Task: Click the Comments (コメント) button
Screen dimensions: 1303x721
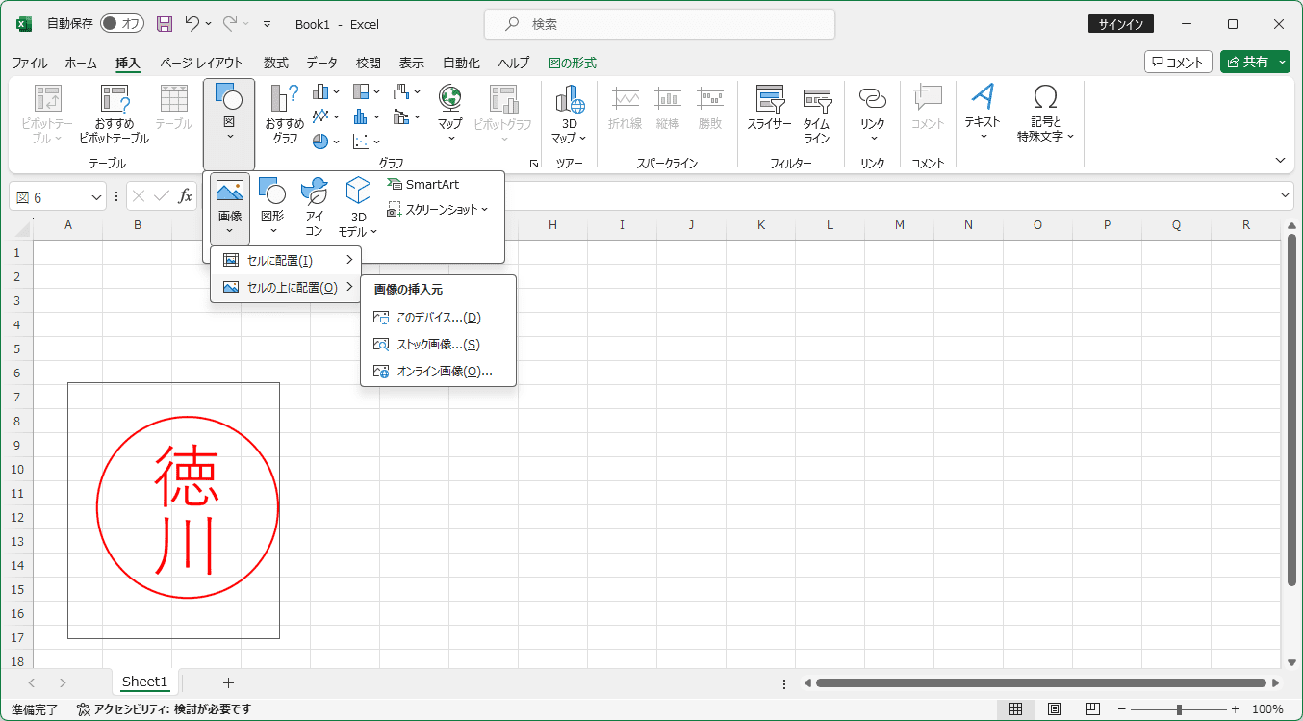Action: [1178, 62]
